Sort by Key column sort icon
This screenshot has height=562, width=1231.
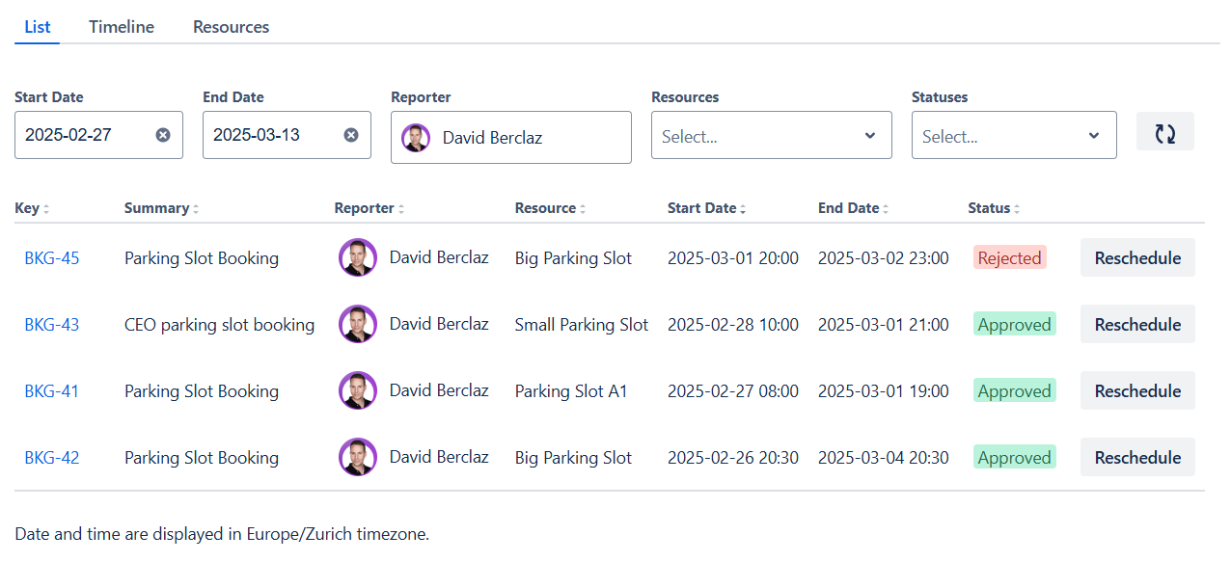pyautogui.click(x=46, y=209)
